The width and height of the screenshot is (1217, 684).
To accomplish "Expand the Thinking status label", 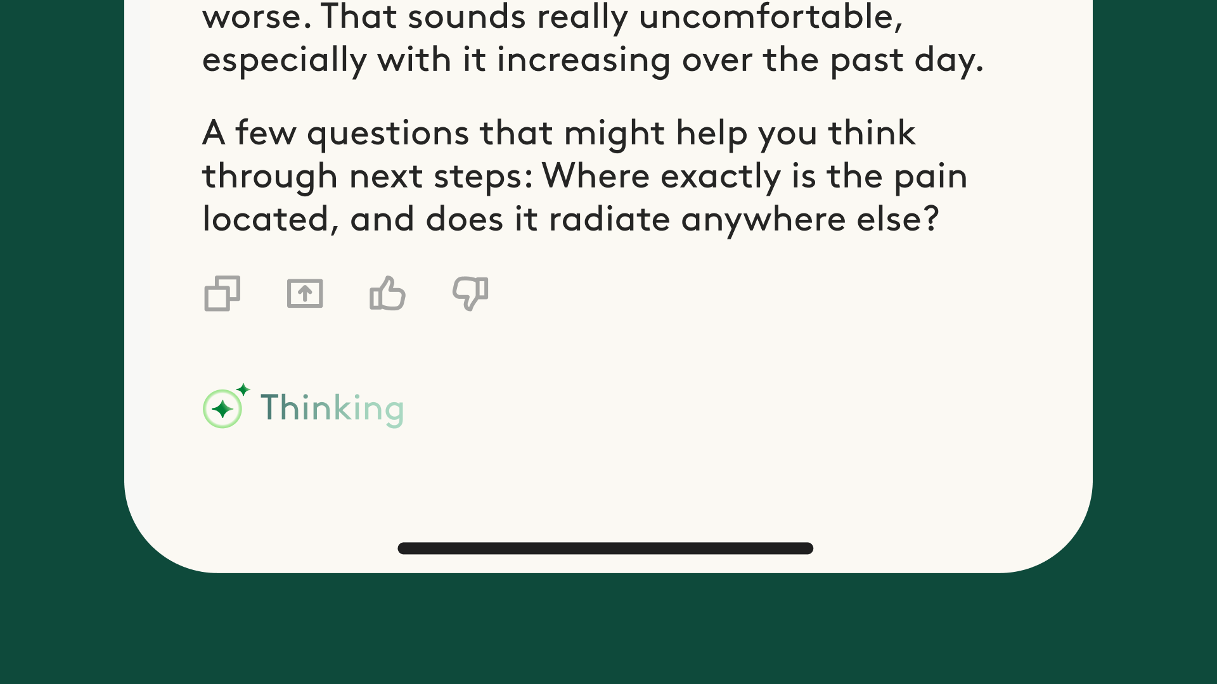I will pyautogui.click(x=332, y=408).
